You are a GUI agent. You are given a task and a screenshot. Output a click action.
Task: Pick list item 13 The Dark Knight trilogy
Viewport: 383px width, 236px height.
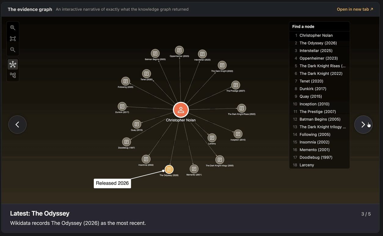319,127
